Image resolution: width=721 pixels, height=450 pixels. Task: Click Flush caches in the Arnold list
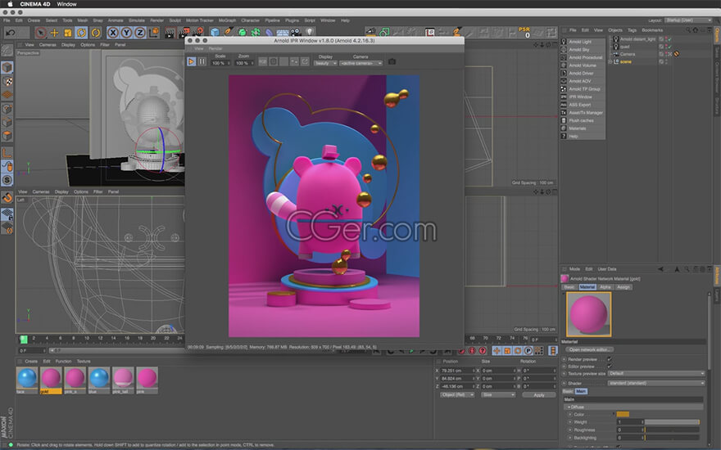(x=582, y=120)
